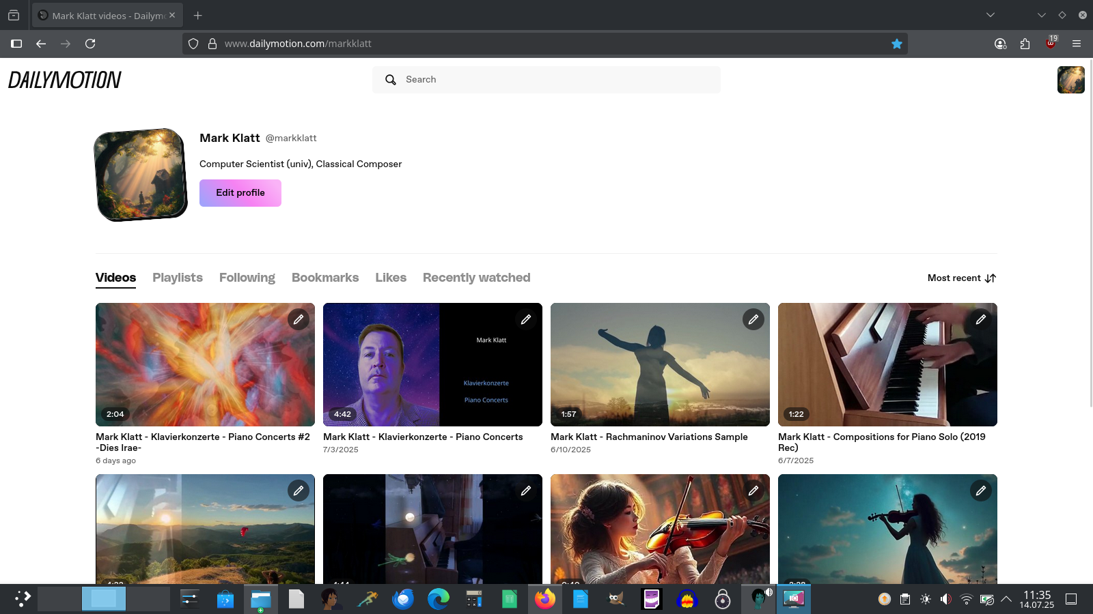This screenshot has height=614, width=1093.
Task: Click pencil icon on Klavierkonzerte - Piano Concerts video
Action: [526, 319]
